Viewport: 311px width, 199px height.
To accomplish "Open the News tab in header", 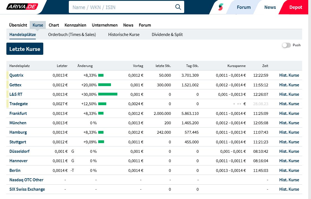I will (x=270, y=7).
